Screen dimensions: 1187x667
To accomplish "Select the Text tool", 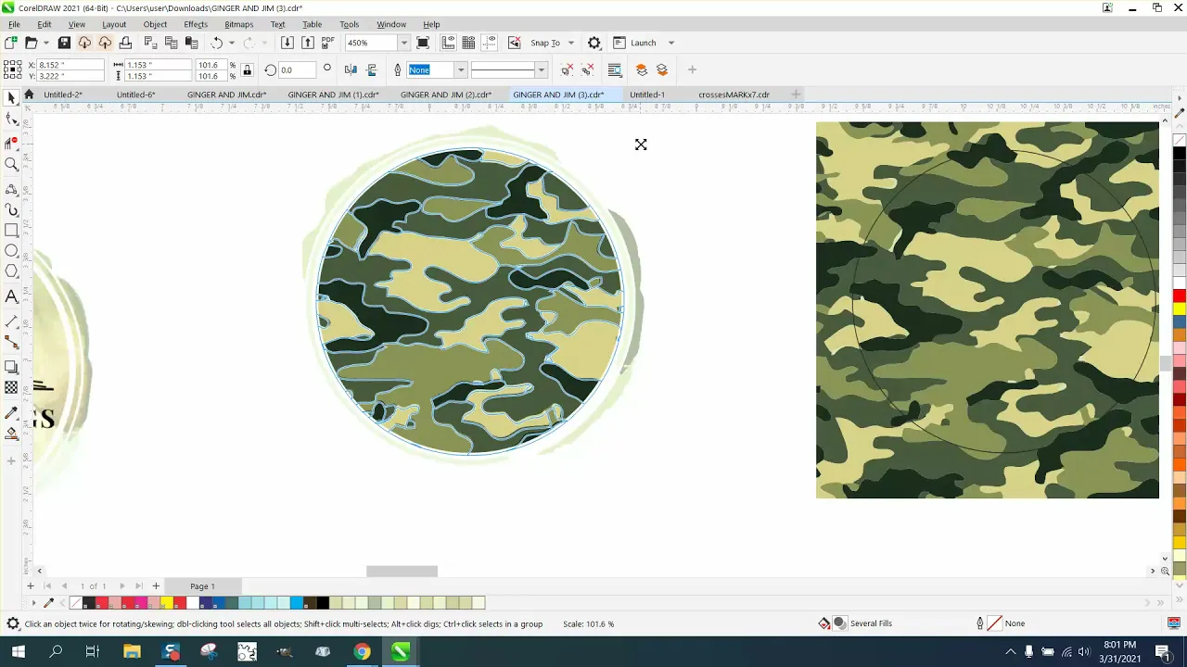I will pyautogui.click(x=11, y=296).
